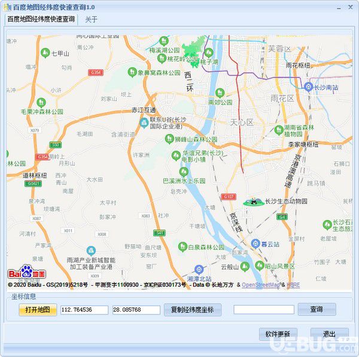Click the 软件更新 button
Viewport: 359px width, 357px height.
coord(278,334)
